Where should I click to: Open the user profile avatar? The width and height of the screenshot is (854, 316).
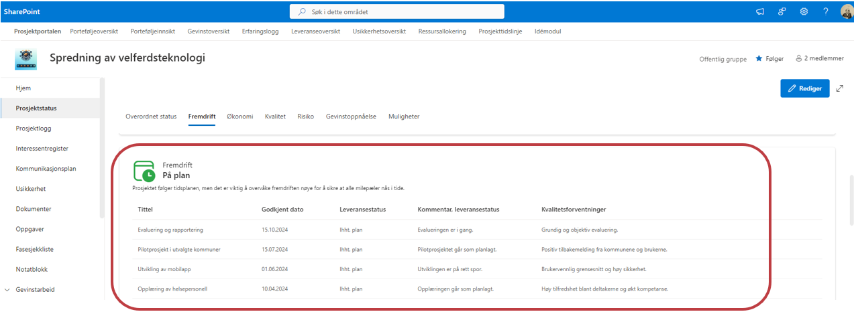tap(846, 11)
